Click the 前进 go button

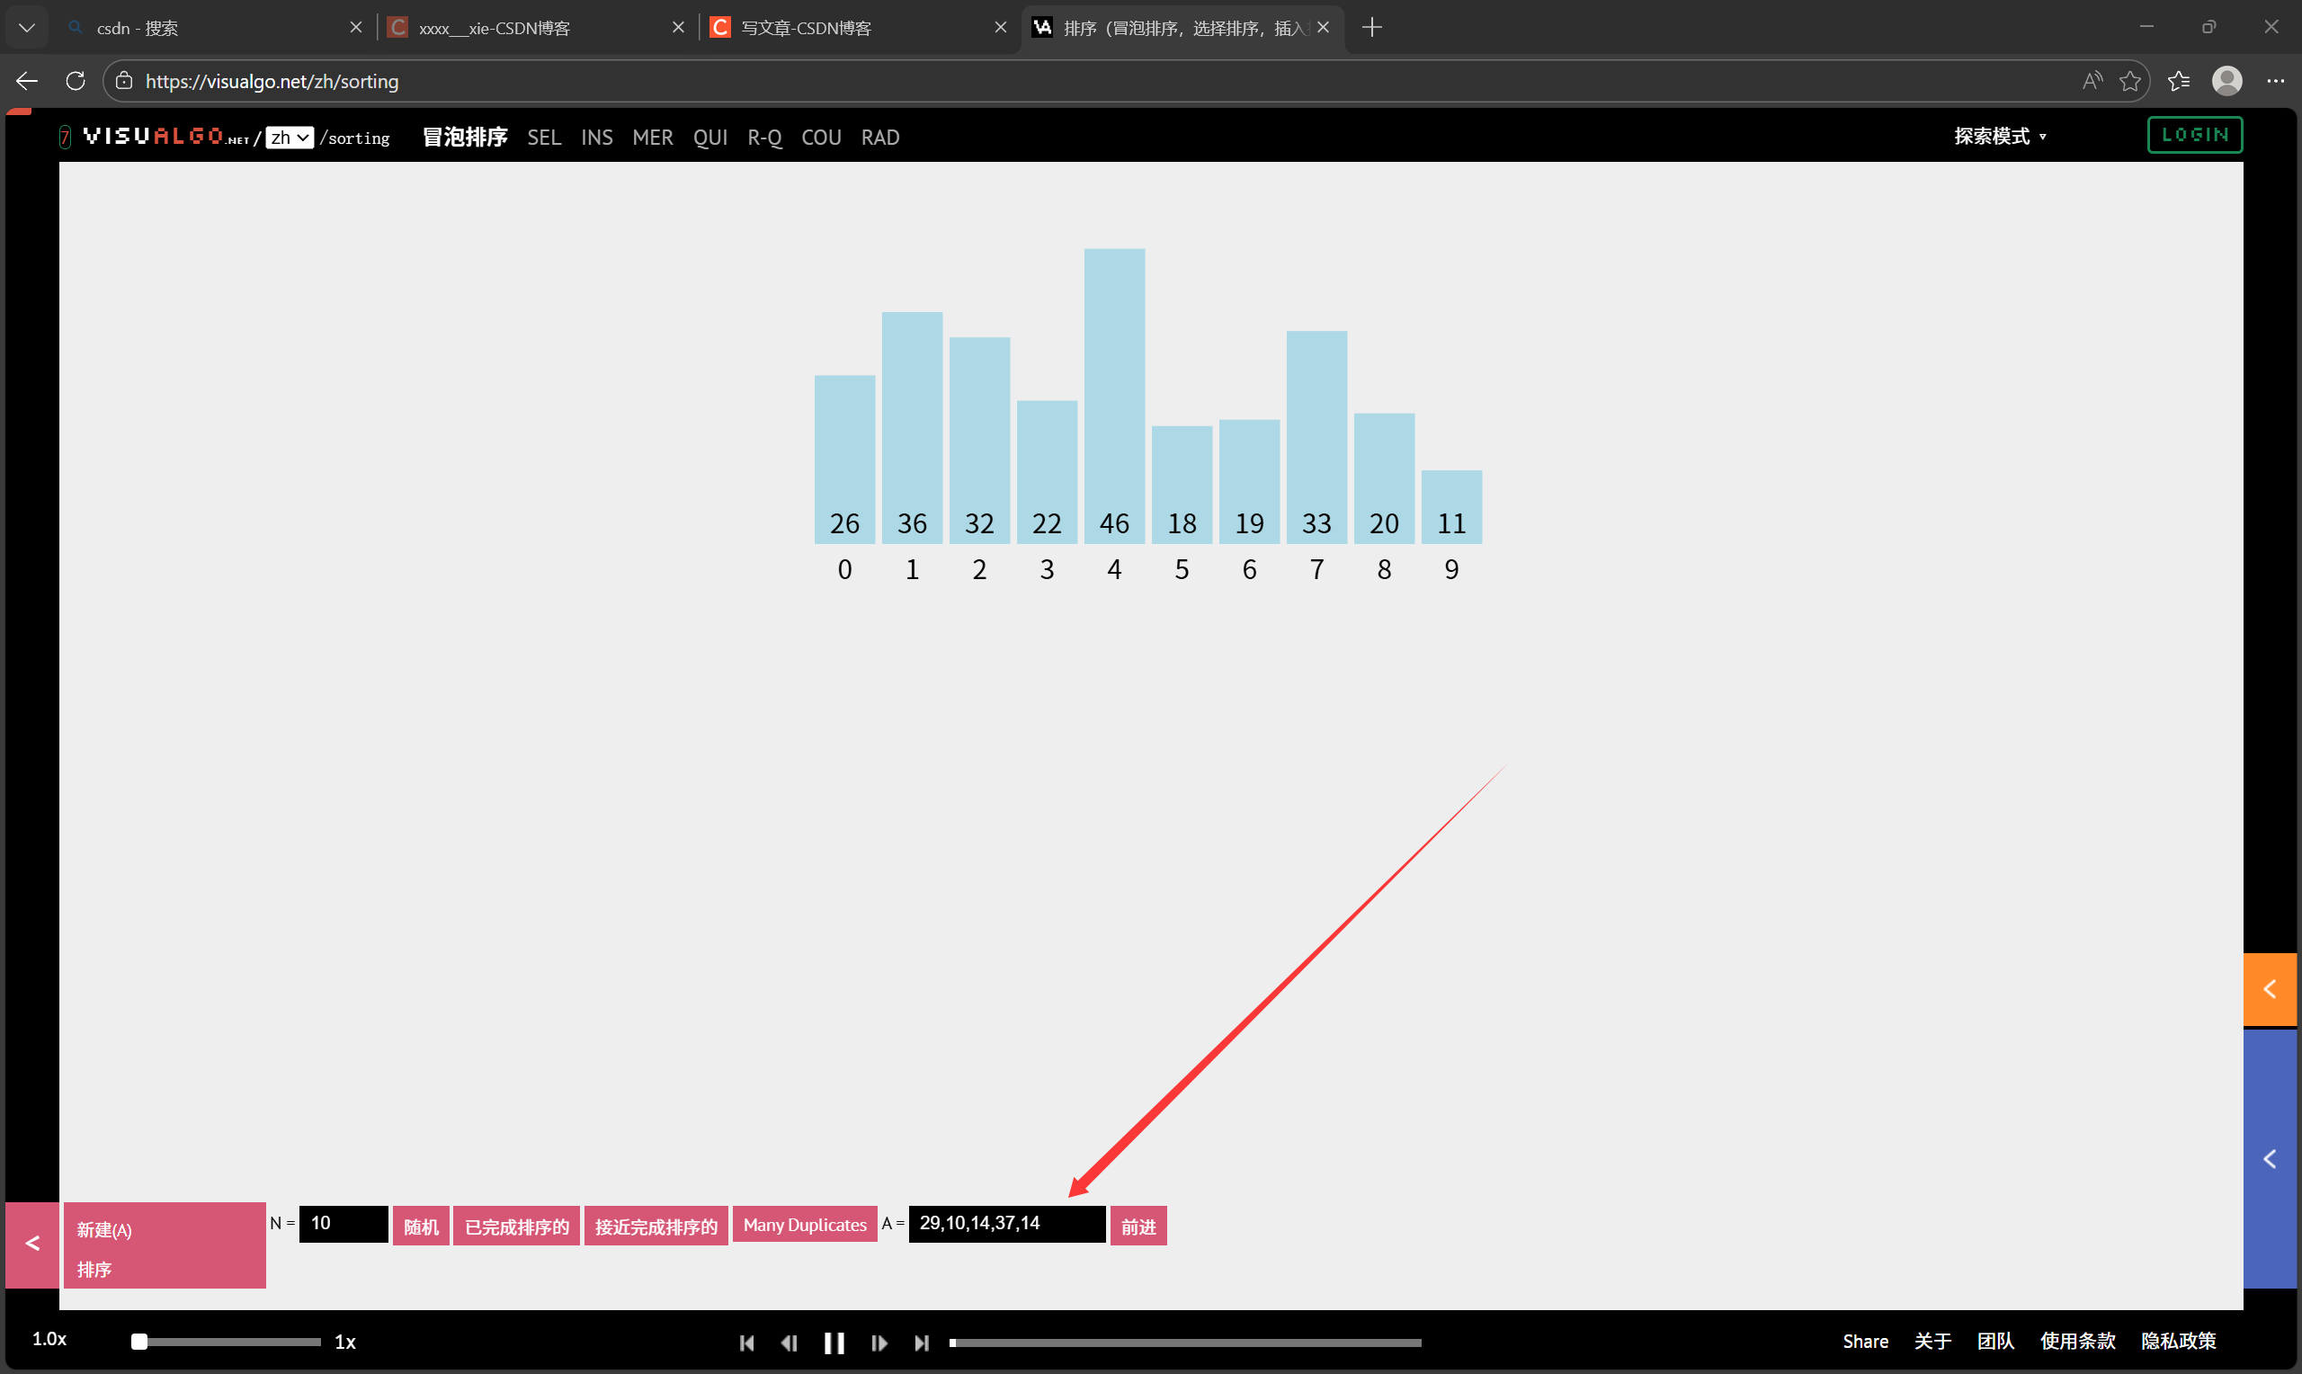[x=1138, y=1226]
